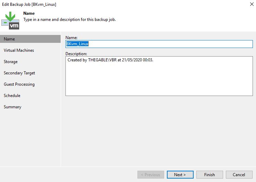Screen dimensions: 256x182
Task: Click the 'Created by THEGABLE\VBR' description text
Action: click(110, 60)
